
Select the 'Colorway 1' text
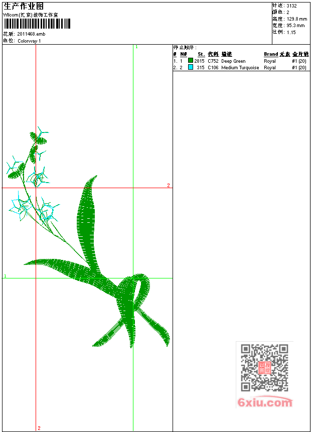29,41
